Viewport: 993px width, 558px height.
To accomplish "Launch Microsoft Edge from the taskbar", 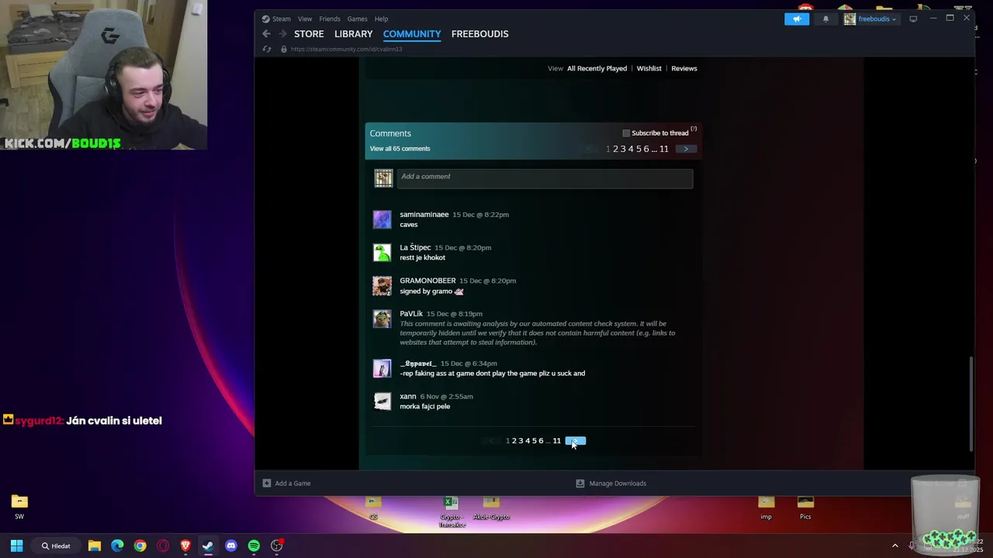I will 117,546.
